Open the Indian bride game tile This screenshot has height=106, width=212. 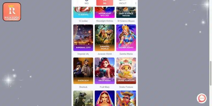pos(105,98)
